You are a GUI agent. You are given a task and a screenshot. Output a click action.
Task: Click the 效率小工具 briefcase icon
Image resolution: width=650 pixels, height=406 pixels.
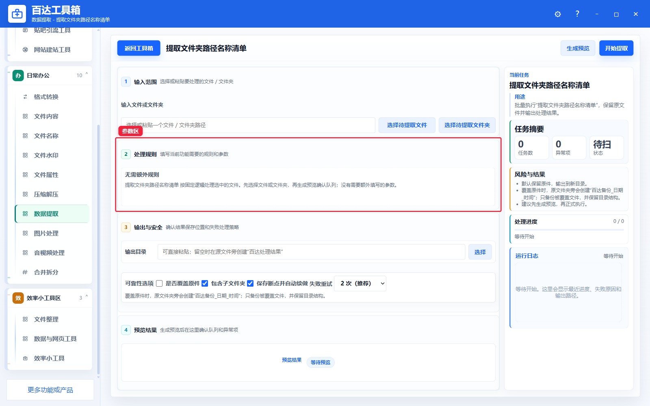[25, 358]
